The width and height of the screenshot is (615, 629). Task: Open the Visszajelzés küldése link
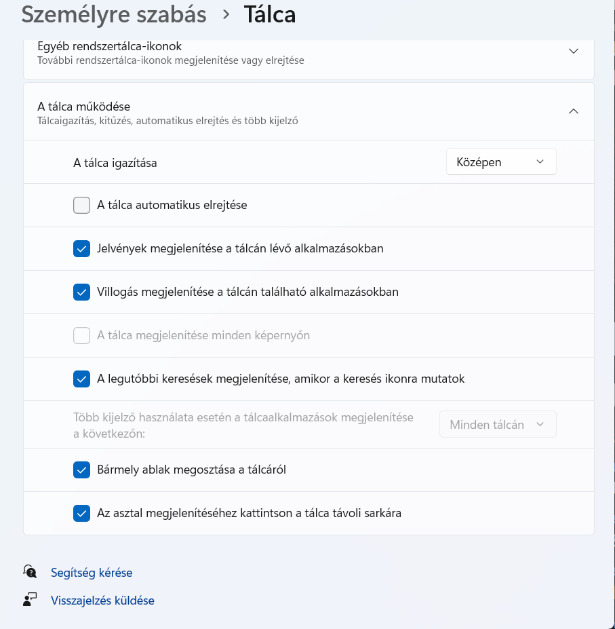click(x=102, y=601)
